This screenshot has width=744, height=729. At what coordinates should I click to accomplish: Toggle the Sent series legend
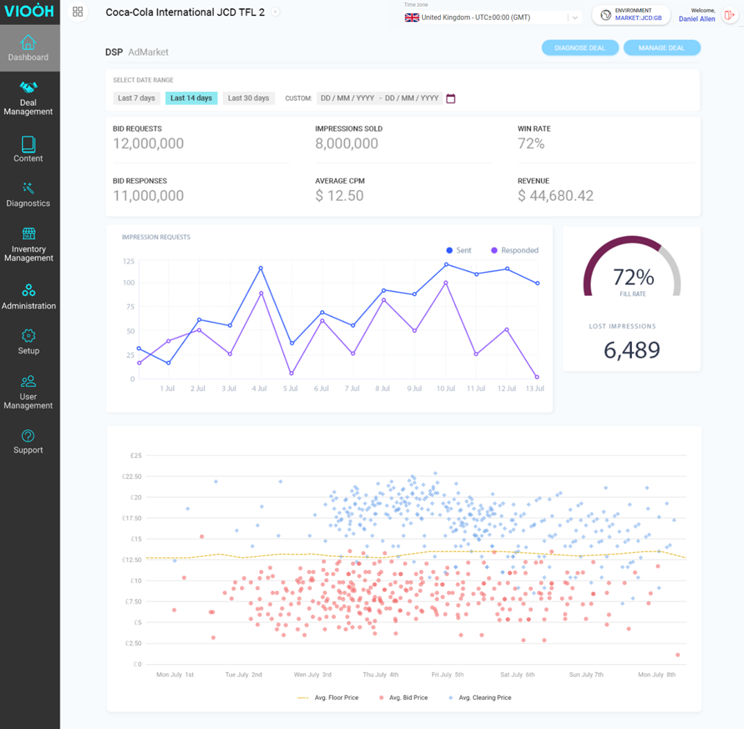459,251
